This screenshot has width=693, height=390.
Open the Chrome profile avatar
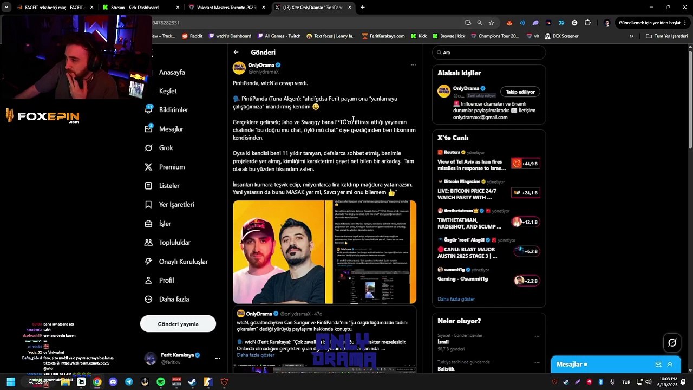tap(607, 23)
